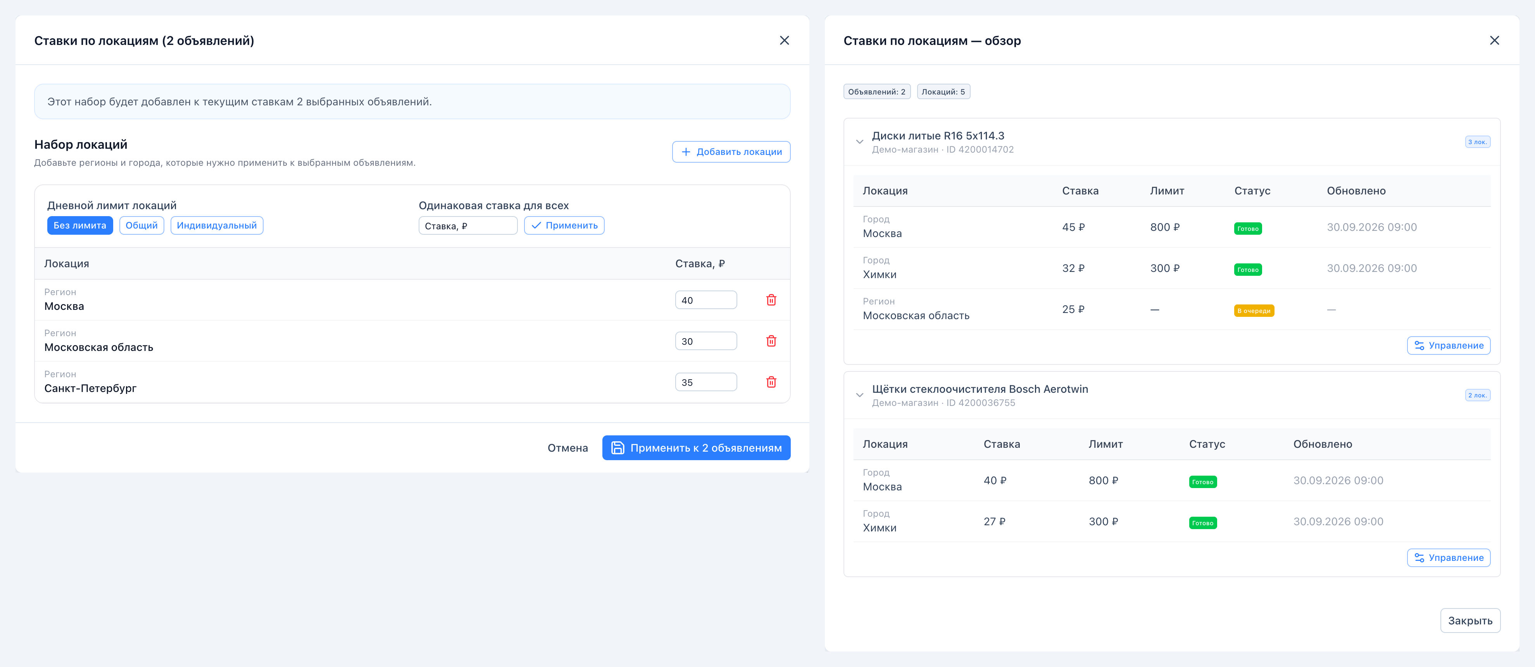The width and height of the screenshot is (1535, 667).
Task: Click Применить к 2 объявлениям button
Action: point(696,448)
